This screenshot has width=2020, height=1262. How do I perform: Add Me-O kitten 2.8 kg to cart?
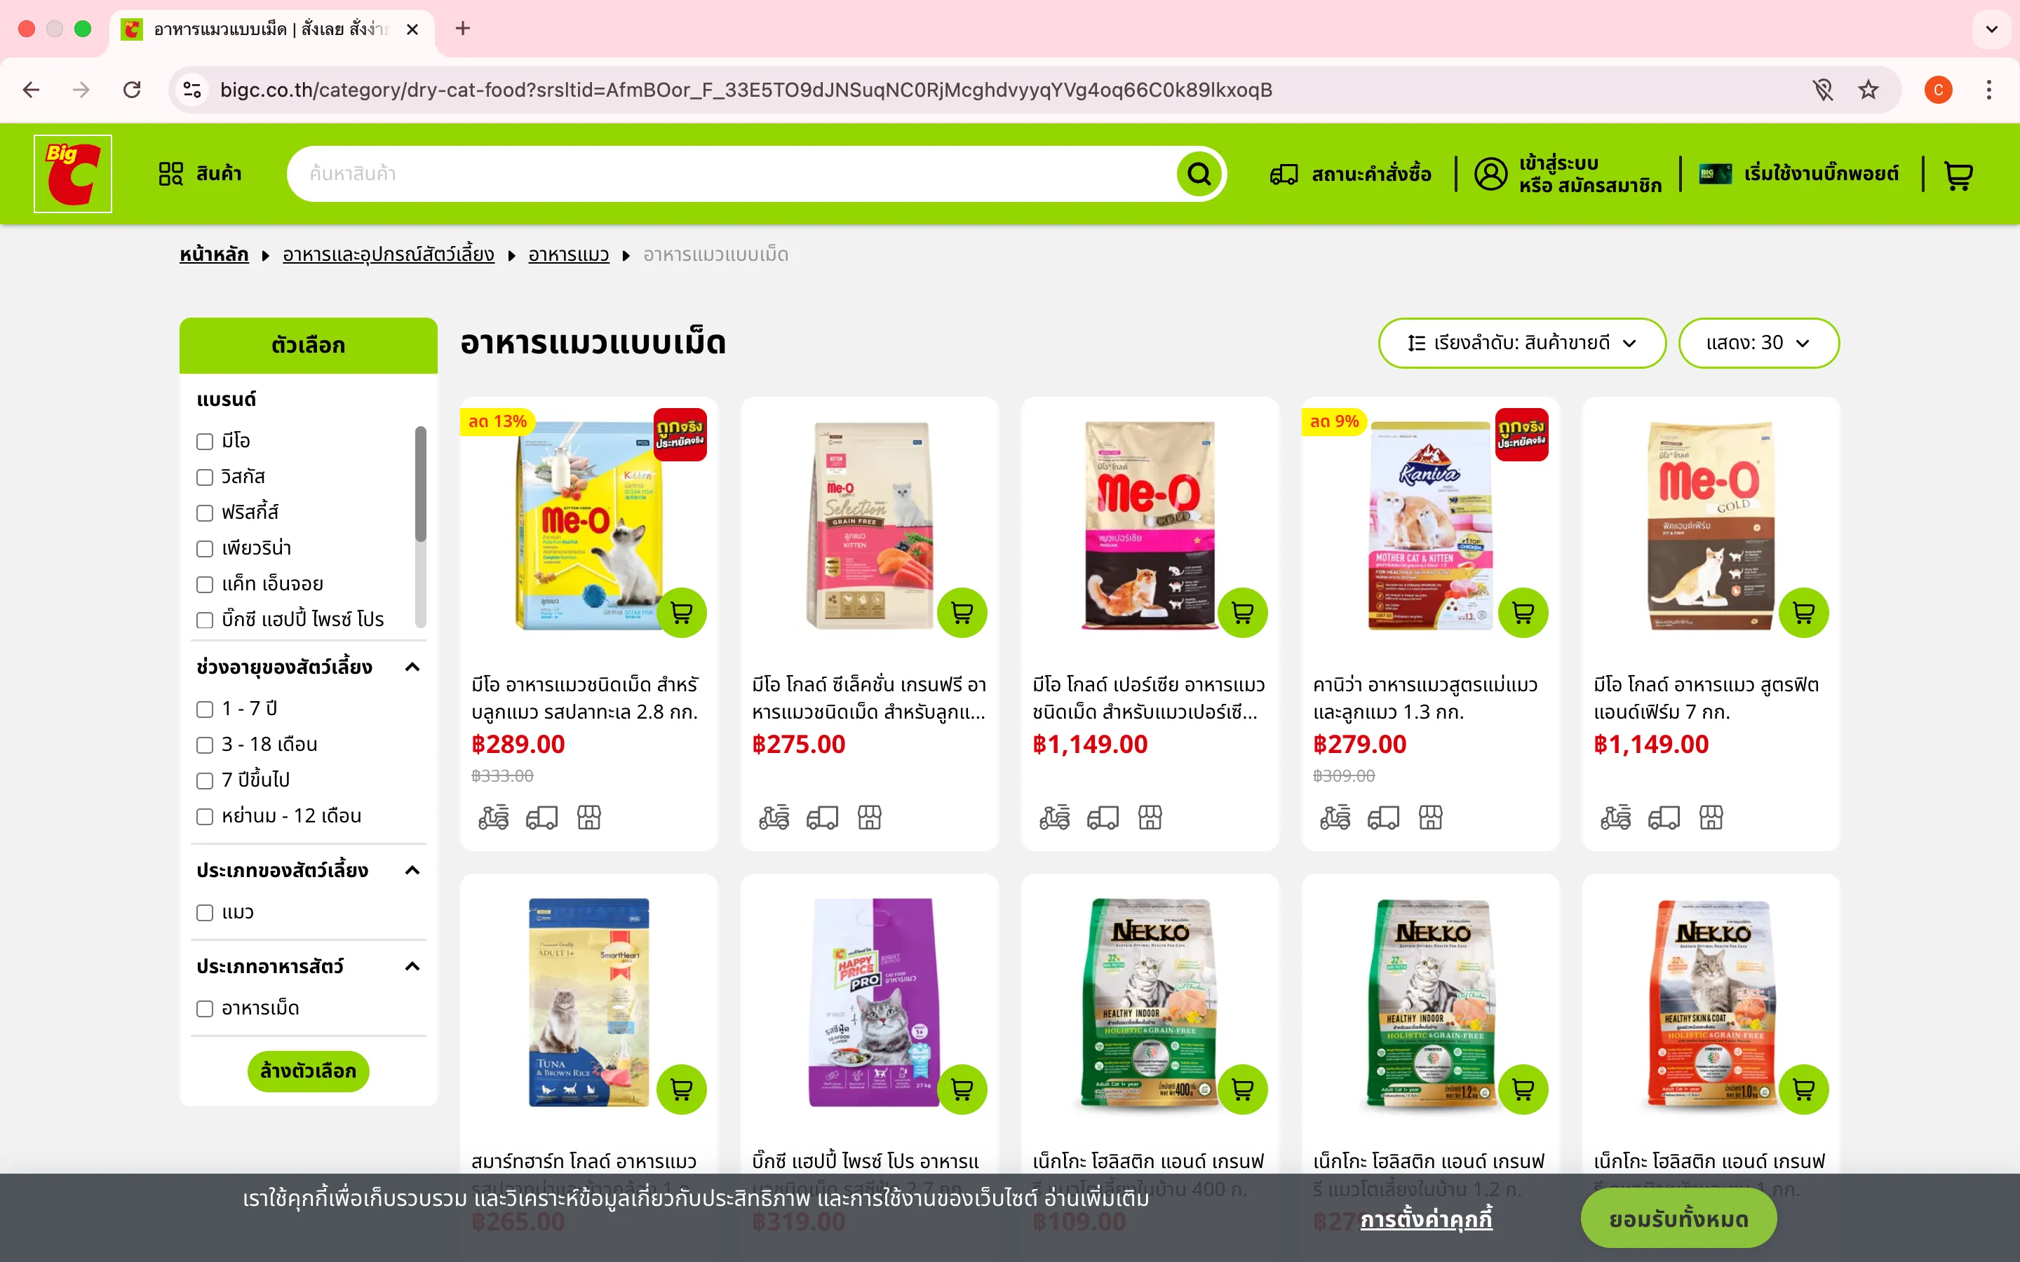[x=681, y=613]
